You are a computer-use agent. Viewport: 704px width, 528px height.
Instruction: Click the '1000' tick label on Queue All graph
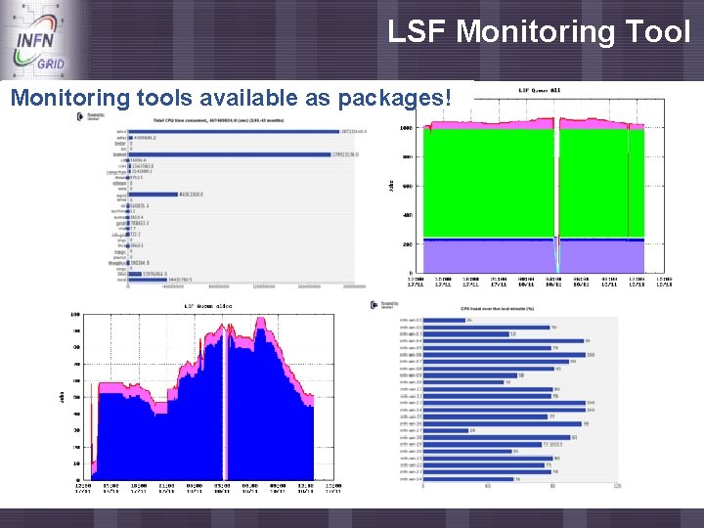click(406, 128)
